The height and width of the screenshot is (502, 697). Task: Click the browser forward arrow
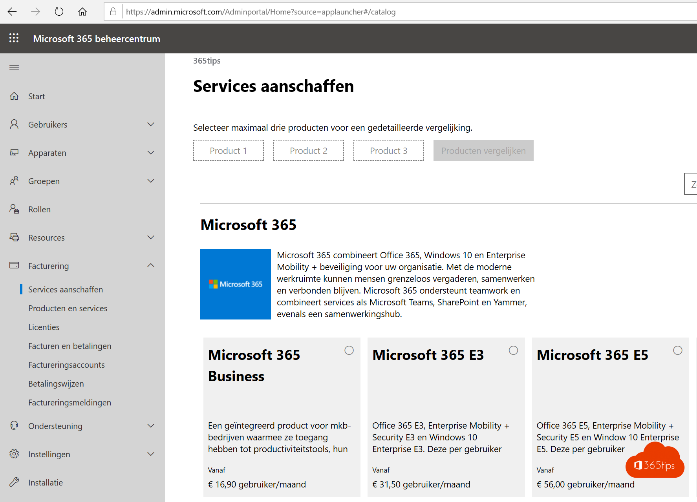[x=36, y=12]
